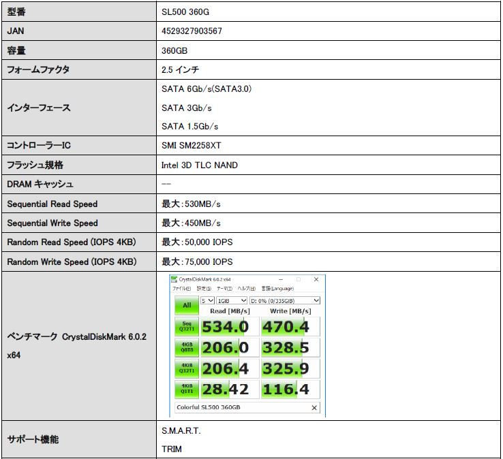Click the Colorful SL500 360GB comment field

[247, 407]
